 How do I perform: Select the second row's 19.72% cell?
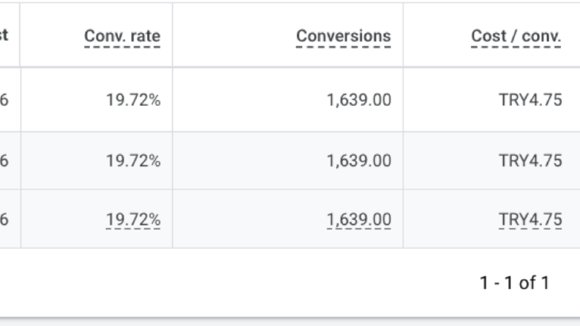click(133, 161)
